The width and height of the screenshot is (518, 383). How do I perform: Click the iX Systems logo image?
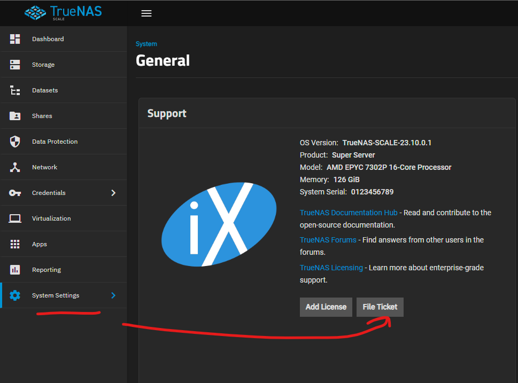219,224
